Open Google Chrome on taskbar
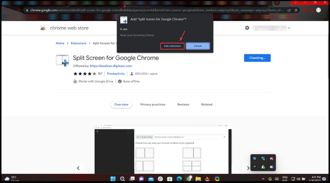The width and height of the screenshot is (330, 183). coord(189,179)
